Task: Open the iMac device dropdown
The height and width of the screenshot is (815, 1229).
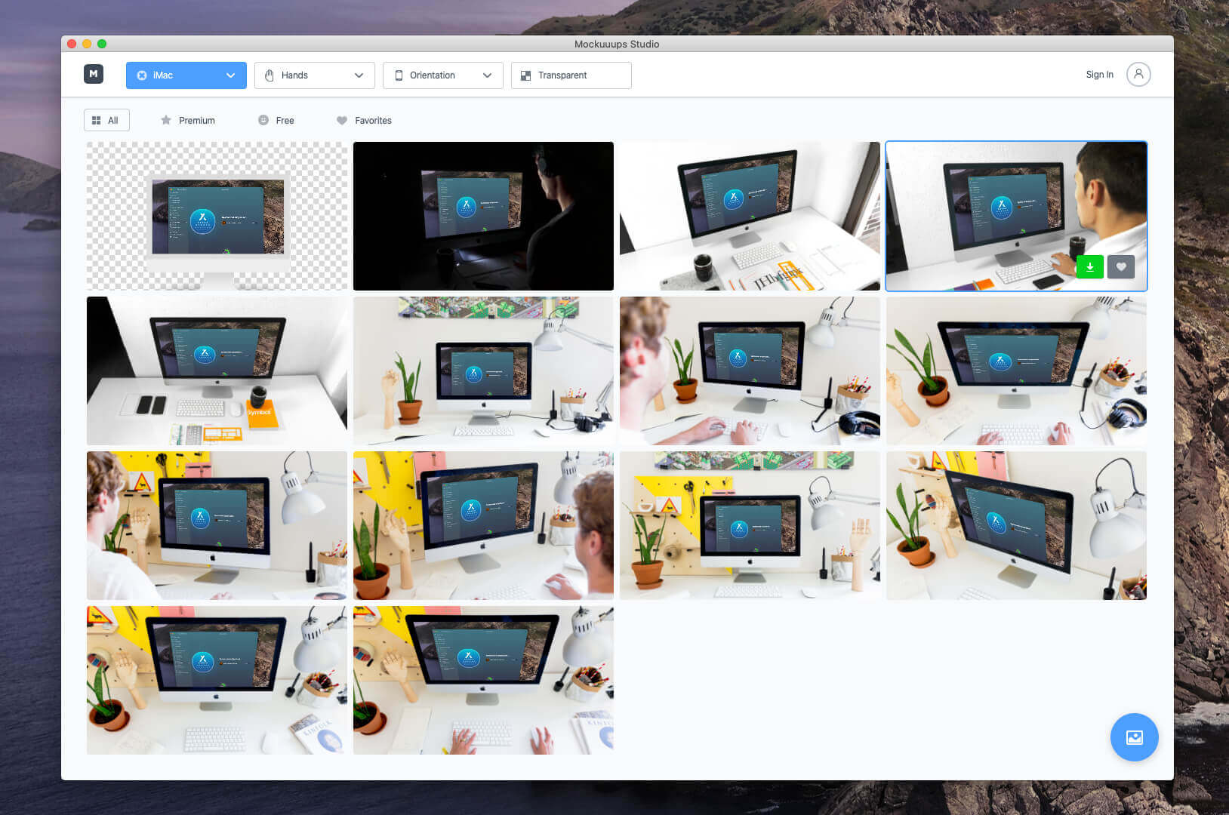Action: tap(186, 75)
